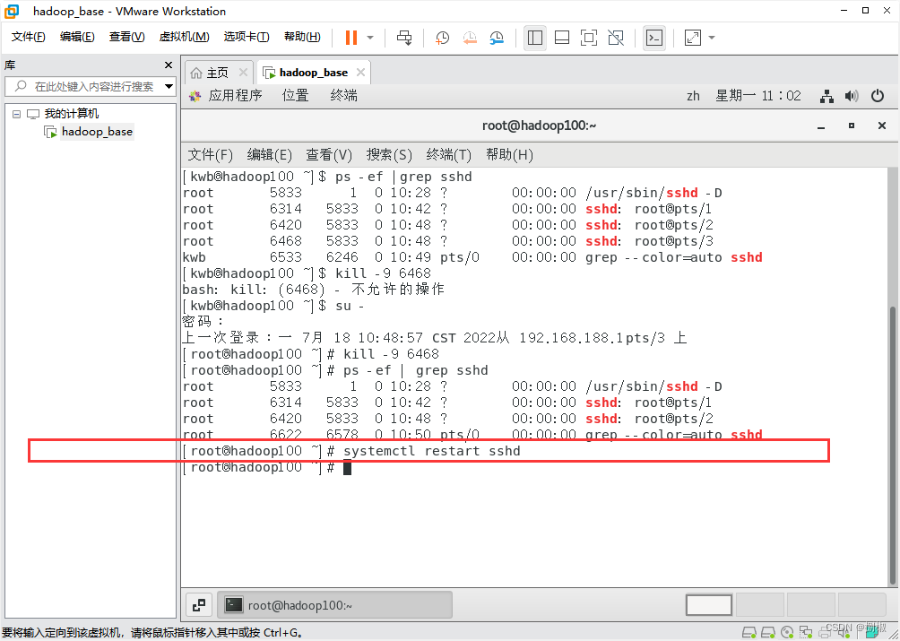This screenshot has width=900, height=641.
Task: Toggle Unity mode icon
Action: [616, 38]
